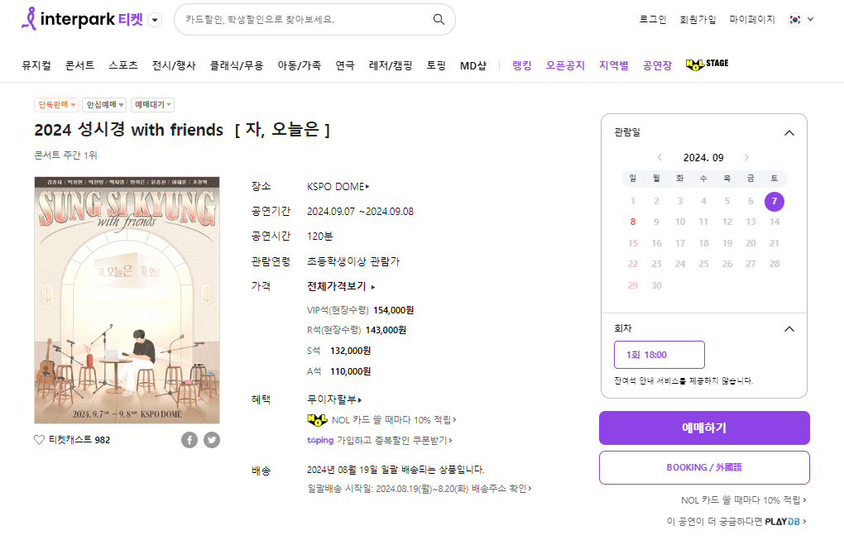The height and width of the screenshot is (540, 844).
Task: Select September 8 on calendar
Action: pyautogui.click(x=633, y=222)
